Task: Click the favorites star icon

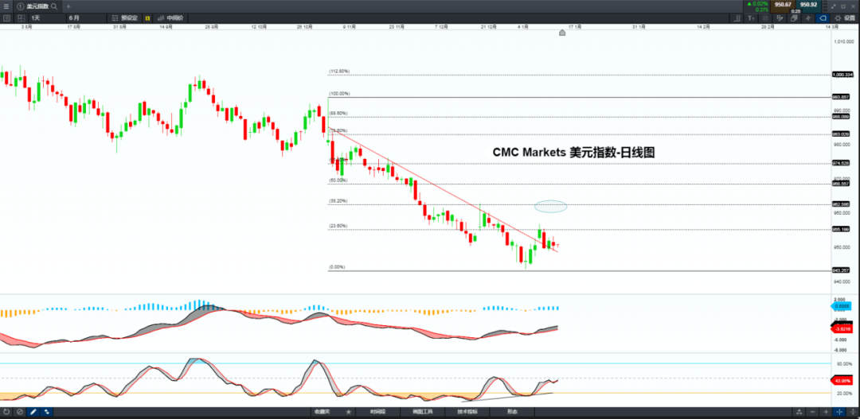Action: click(348, 412)
